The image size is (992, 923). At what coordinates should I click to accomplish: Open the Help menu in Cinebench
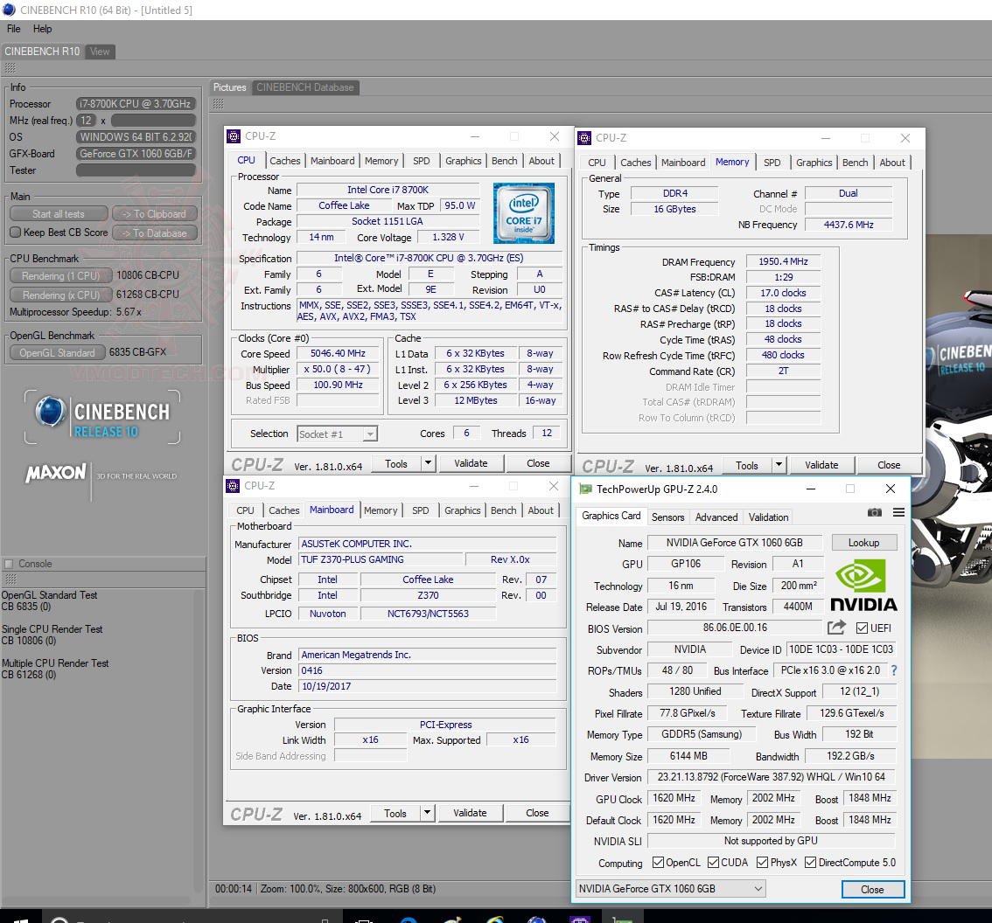coord(43,28)
